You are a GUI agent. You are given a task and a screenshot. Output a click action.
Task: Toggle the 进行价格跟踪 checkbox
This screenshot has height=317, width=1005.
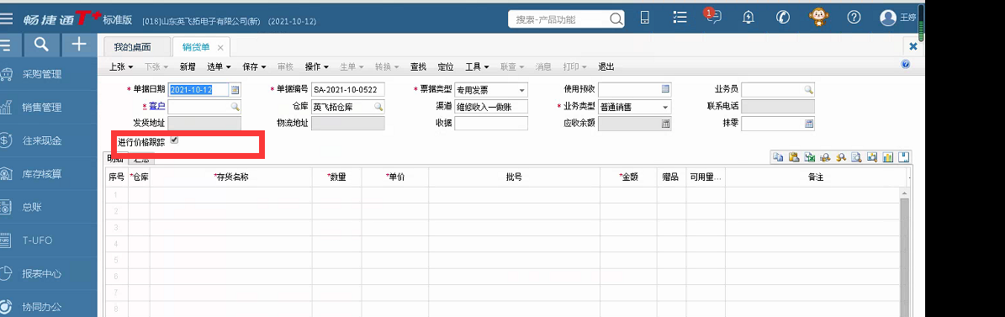pyautogui.click(x=174, y=140)
